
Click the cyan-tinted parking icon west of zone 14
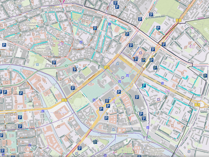[144, 85]
